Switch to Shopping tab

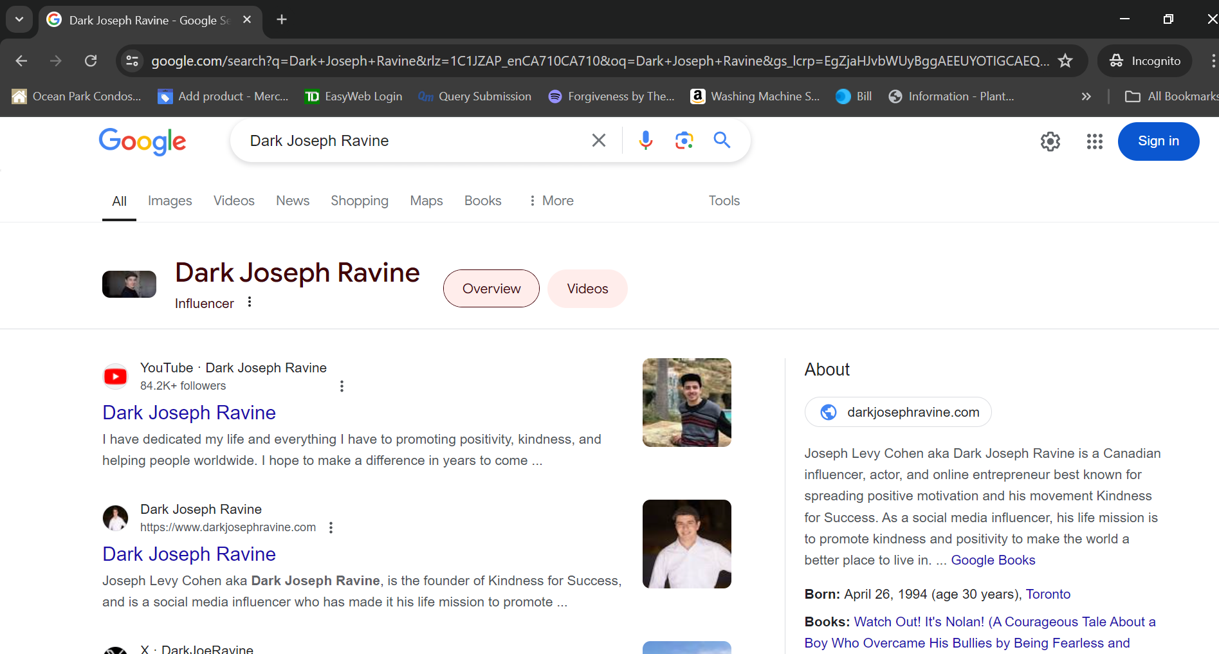click(360, 201)
